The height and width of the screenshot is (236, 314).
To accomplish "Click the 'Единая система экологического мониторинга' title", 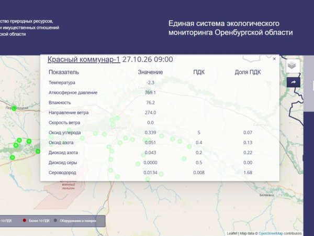I will tap(230, 28).
